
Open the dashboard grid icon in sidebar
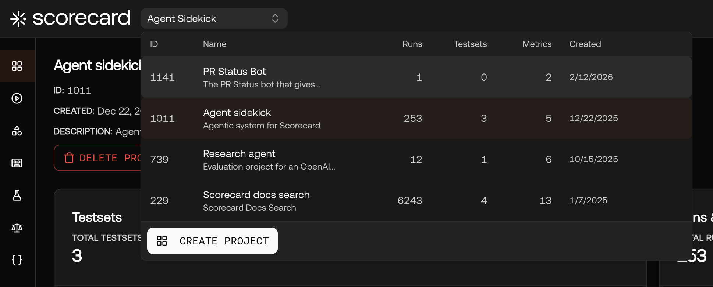17,66
